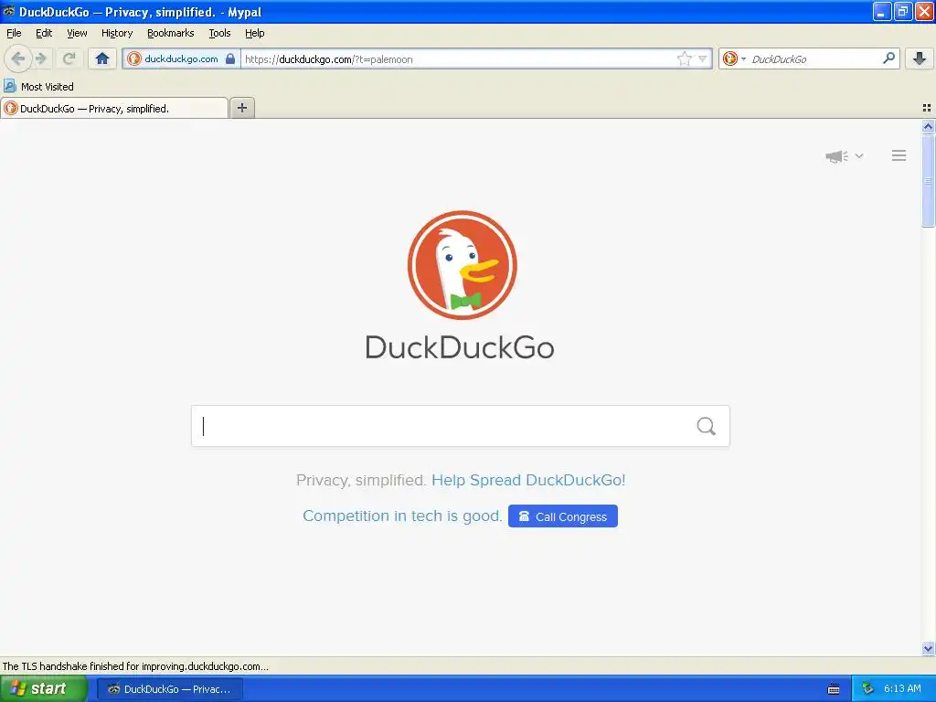Click the search magnifier in page box
Viewport: 936px width, 702px height.
click(707, 426)
